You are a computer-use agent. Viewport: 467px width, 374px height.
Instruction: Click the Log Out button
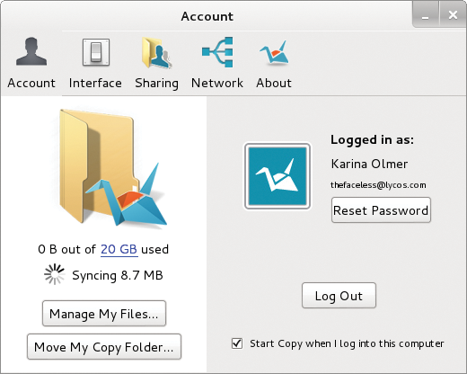pyautogui.click(x=339, y=296)
